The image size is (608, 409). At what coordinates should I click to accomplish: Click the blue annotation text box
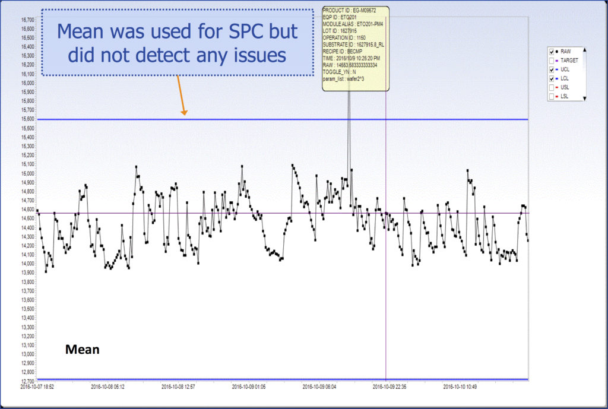click(x=178, y=43)
